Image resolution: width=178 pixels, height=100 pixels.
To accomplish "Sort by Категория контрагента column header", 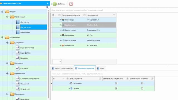I will [x=71, y=15].
